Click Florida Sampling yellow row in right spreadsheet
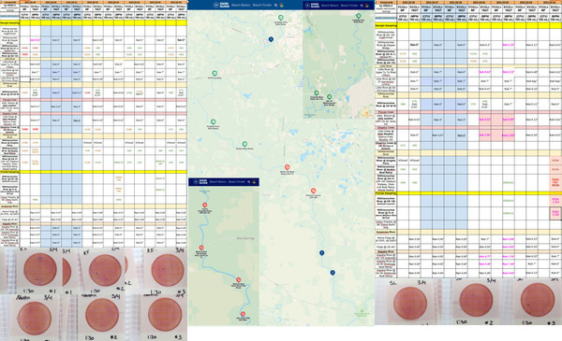 468,193
